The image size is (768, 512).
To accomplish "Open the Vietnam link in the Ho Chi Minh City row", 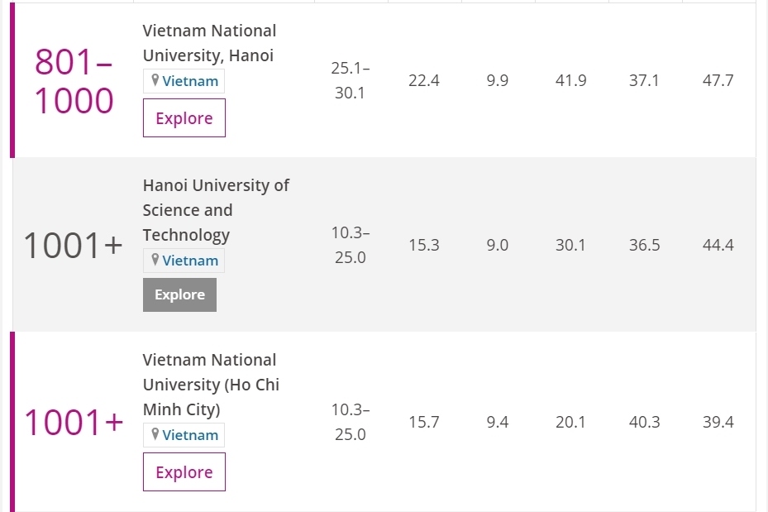I will (x=190, y=435).
